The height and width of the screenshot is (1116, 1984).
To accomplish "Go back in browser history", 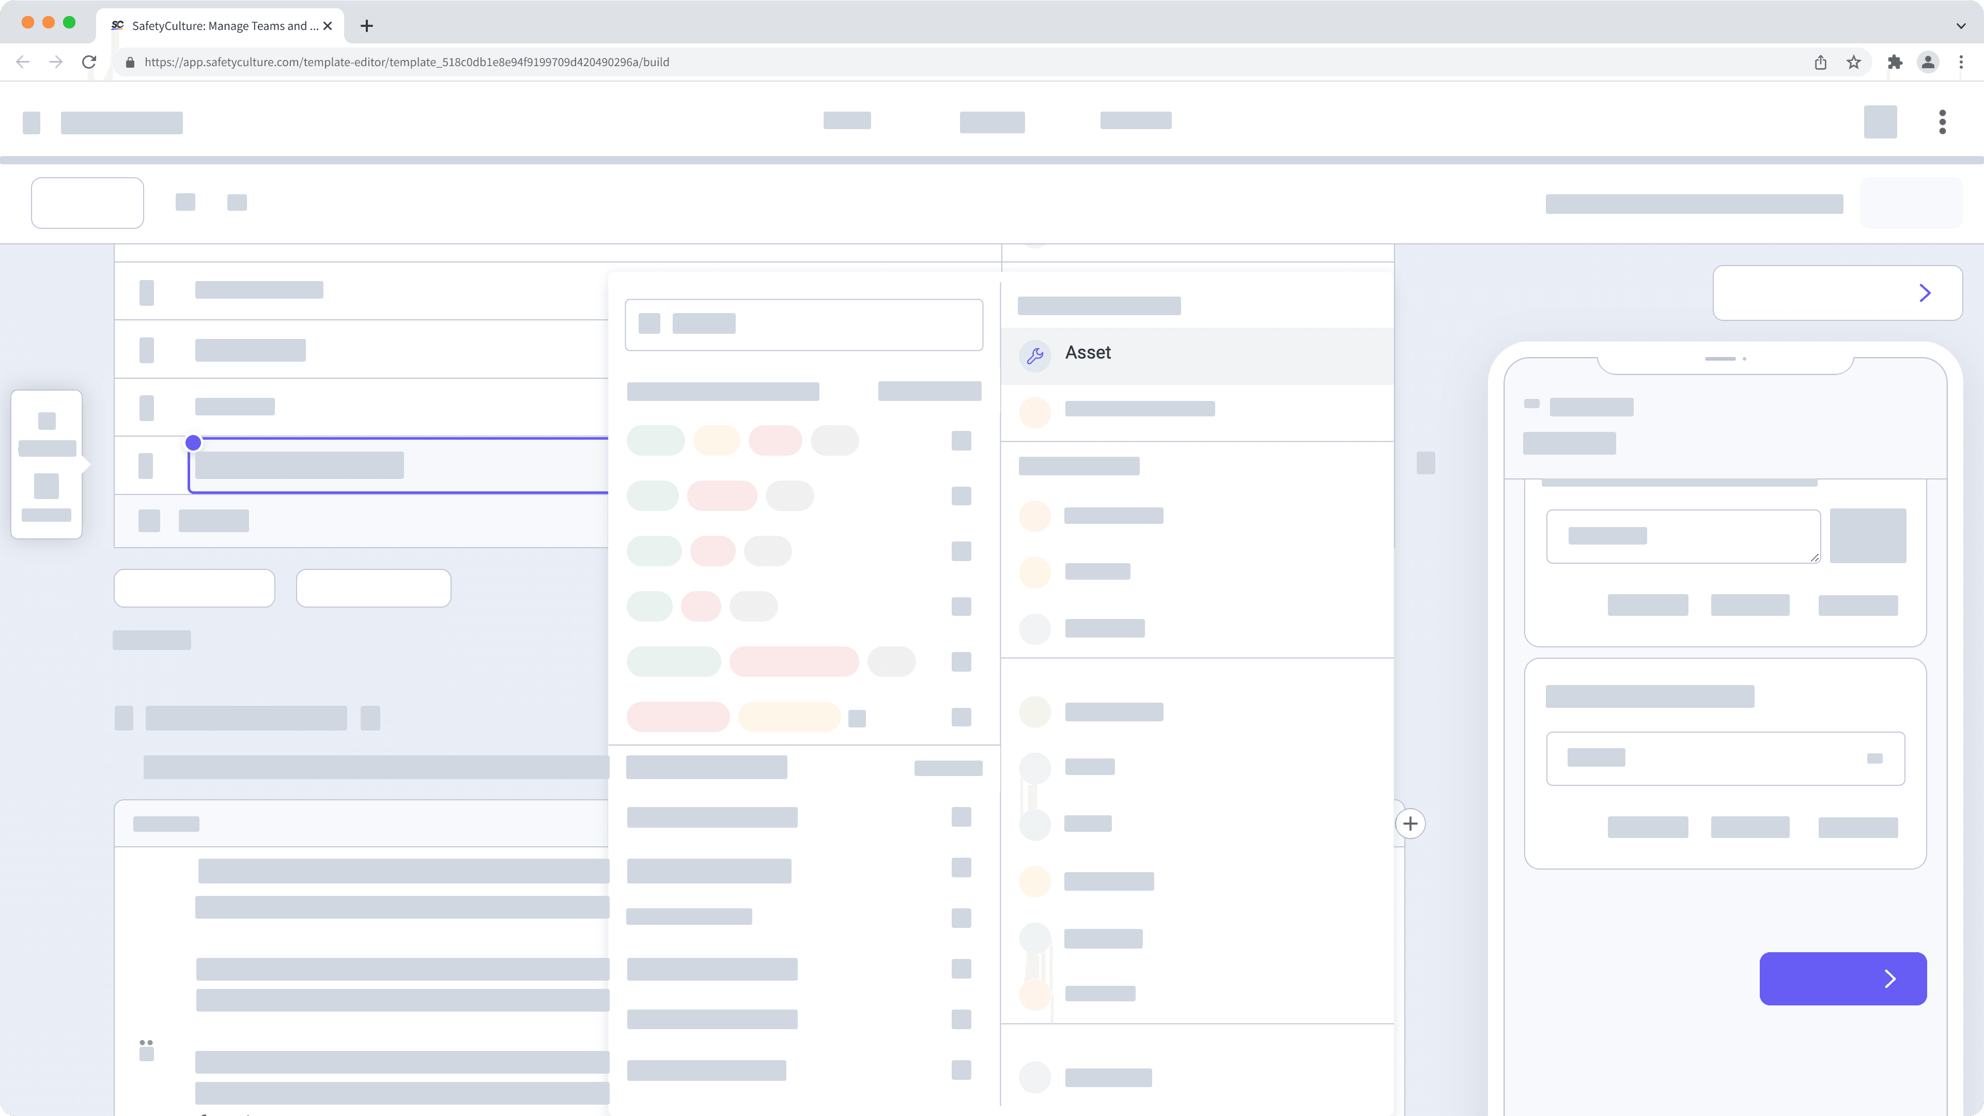I will coord(22,61).
